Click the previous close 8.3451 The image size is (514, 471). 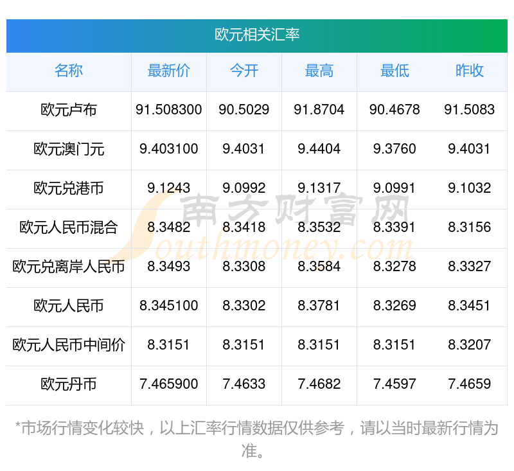tap(470, 305)
